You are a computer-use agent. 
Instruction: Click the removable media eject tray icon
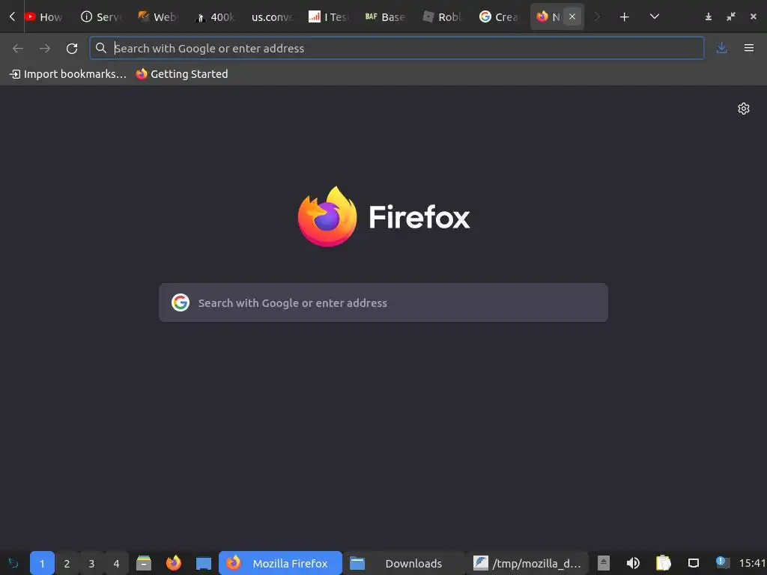[x=604, y=563]
